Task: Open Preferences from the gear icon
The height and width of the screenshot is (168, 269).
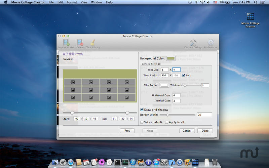Action: [x=210, y=43]
